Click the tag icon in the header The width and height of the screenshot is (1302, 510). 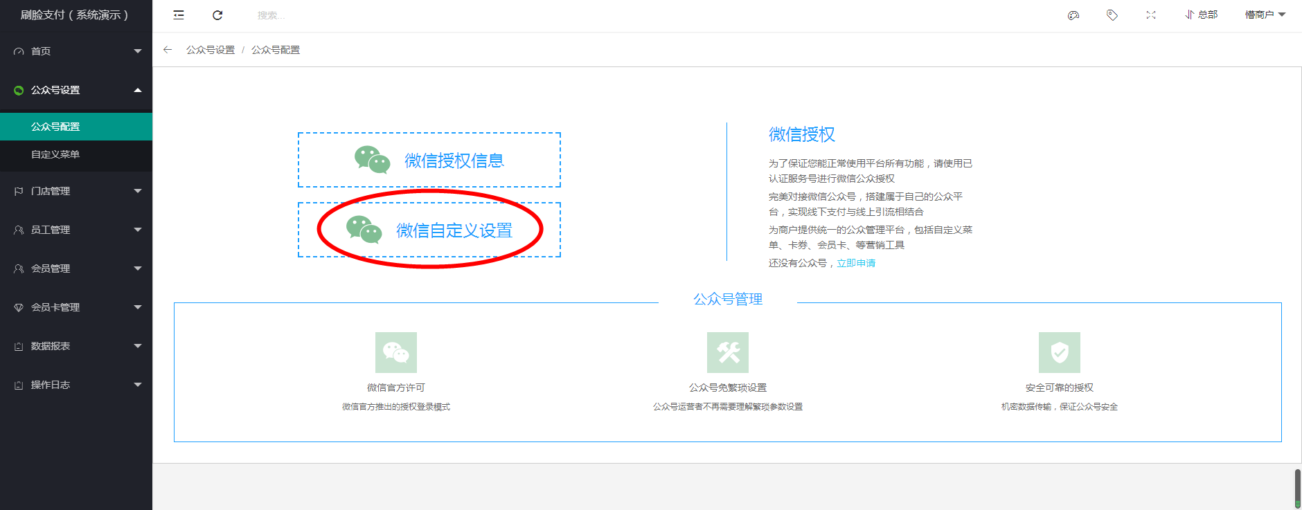1112,15
